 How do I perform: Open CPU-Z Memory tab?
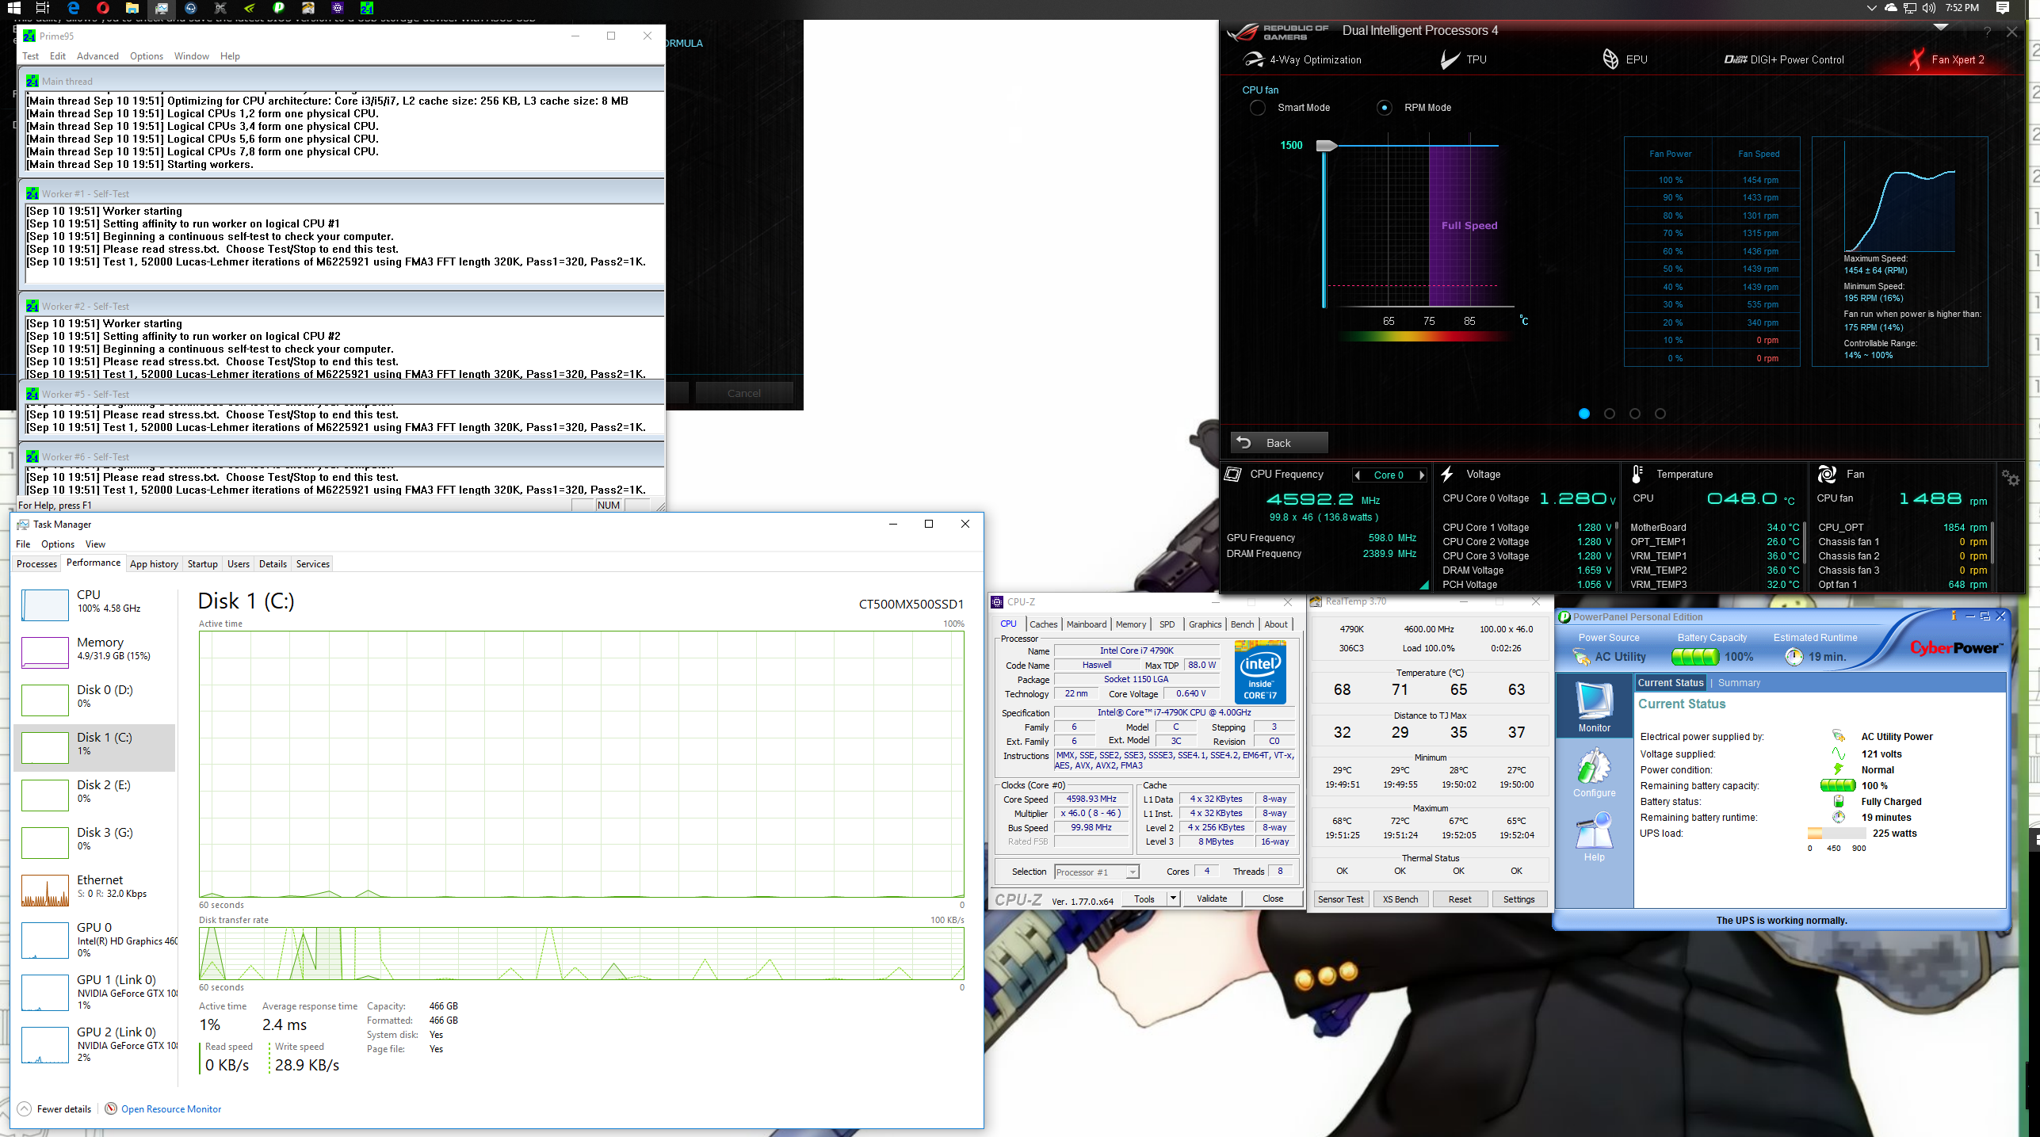point(1130,624)
